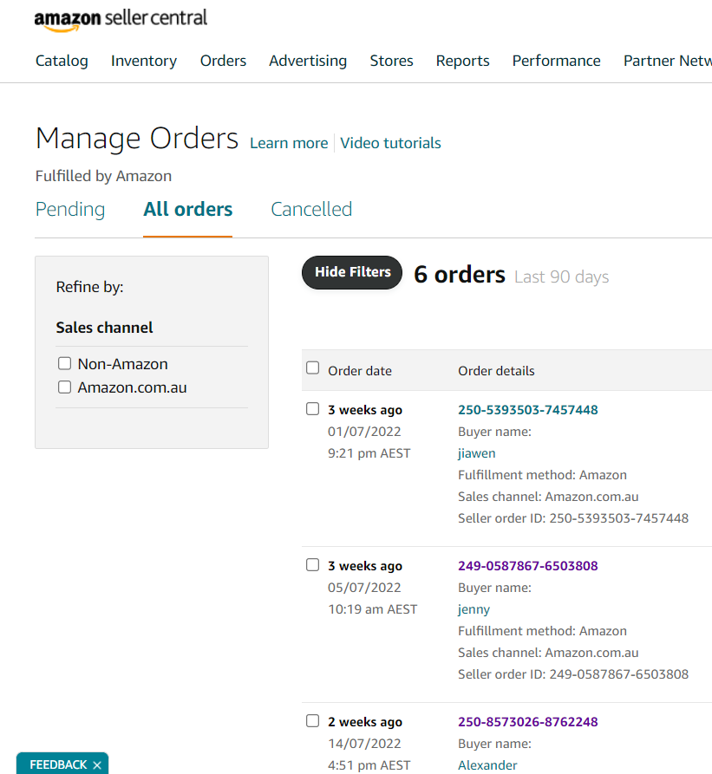Switch to the Cancelled orders tab

[x=311, y=210]
